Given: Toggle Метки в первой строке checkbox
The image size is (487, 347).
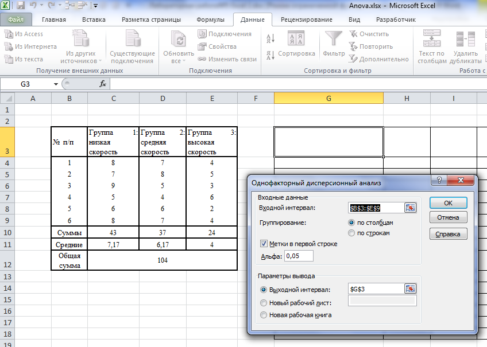Looking at the screenshot, I should pos(264,244).
